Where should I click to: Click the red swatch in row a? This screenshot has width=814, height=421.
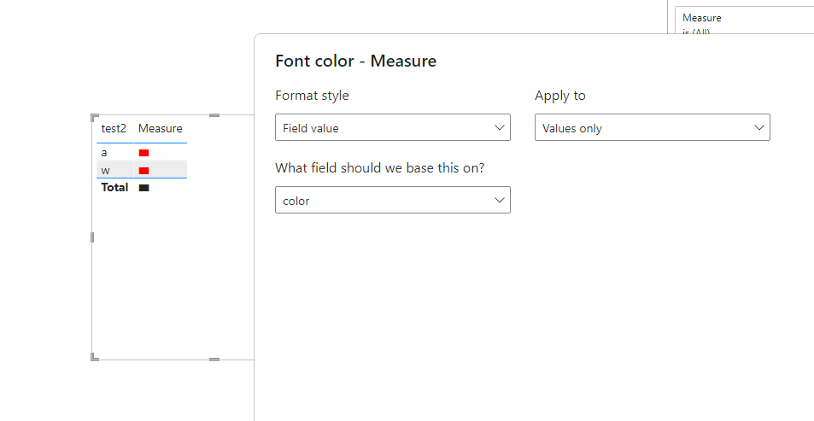tap(143, 153)
